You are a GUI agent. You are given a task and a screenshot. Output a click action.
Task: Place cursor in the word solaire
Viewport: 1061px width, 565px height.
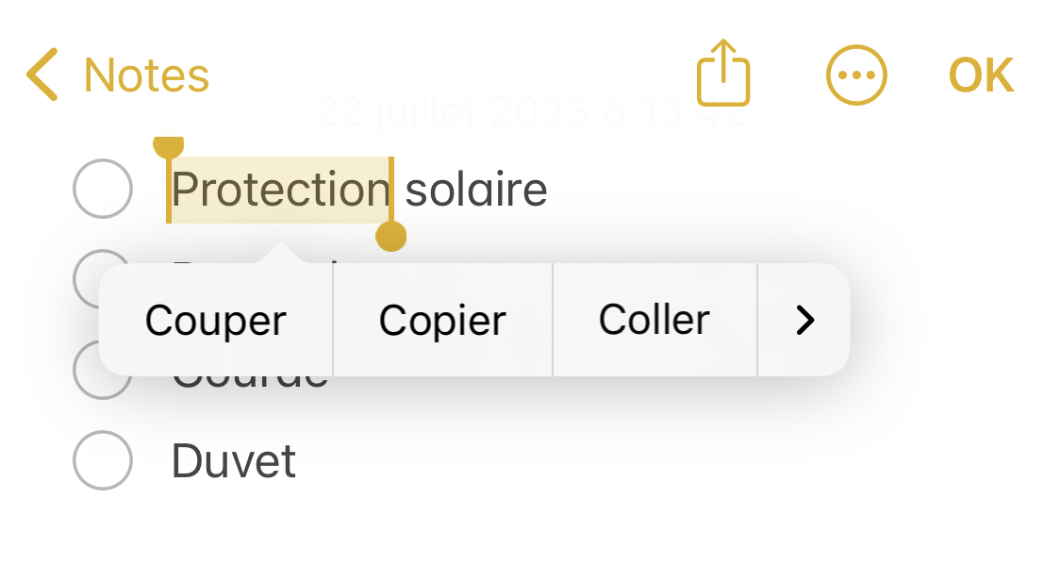(476, 190)
